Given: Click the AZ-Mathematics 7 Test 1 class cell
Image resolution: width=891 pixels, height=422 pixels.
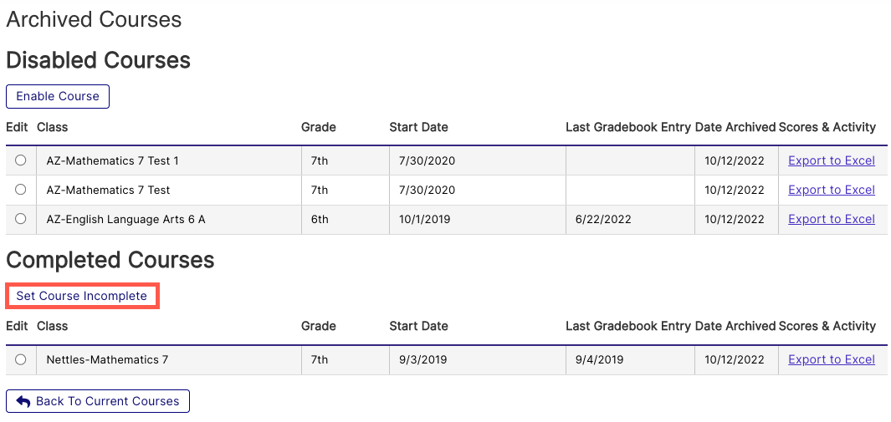Looking at the screenshot, I should click(x=112, y=160).
